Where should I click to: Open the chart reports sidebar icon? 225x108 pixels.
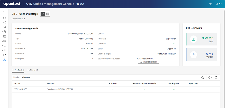(x=4, y=55)
